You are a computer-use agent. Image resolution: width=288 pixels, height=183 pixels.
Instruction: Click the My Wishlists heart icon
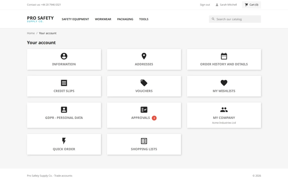[x=224, y=83]
